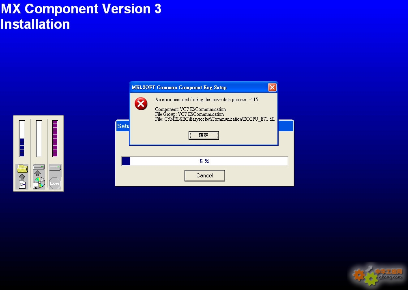Click the empty white middle gauge

tap(39, 139)
